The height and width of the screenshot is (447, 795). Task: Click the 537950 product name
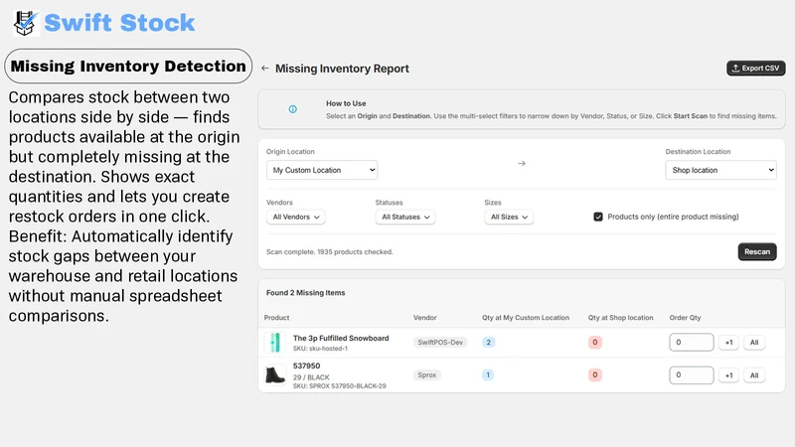(x=306, y=366)
